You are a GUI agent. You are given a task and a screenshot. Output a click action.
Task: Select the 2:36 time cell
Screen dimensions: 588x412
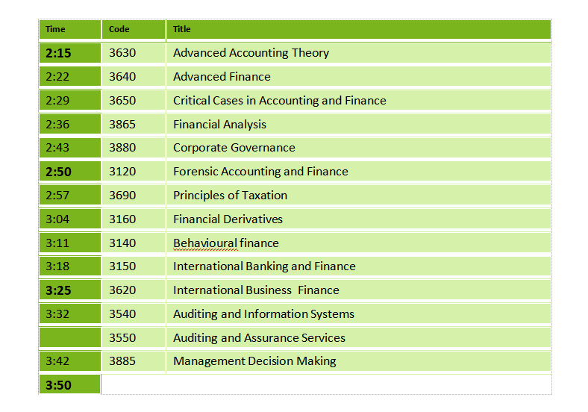click(x=57, y=125)
